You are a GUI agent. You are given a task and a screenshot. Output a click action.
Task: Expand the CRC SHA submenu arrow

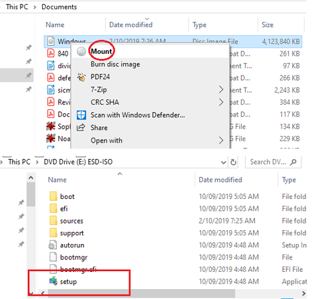221,102
